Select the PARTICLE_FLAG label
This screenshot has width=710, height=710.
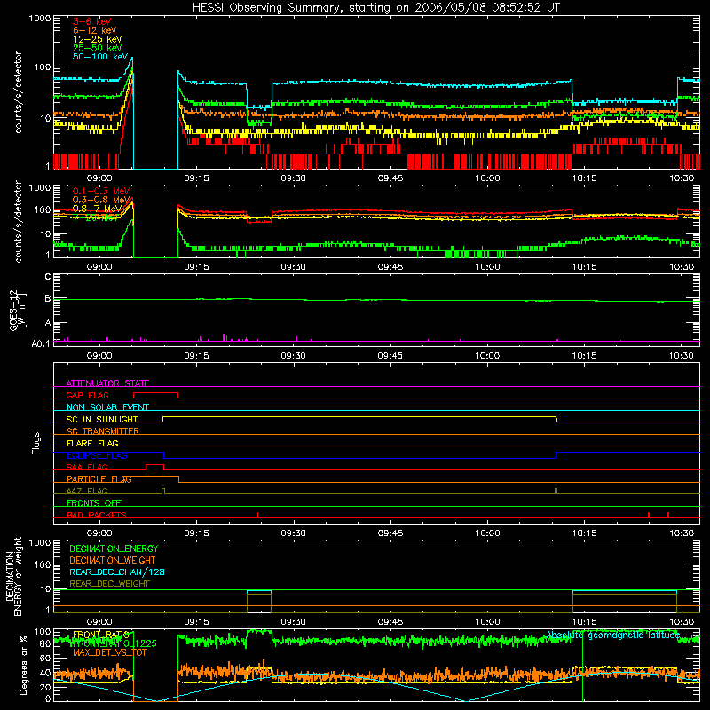point(99,479)
